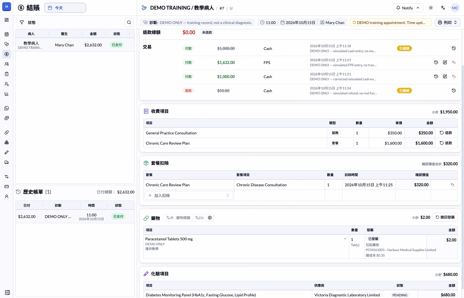This screenshot has width=464, height=298.
Task: Click the 撤回發藥 button
Action: [445, 217]
